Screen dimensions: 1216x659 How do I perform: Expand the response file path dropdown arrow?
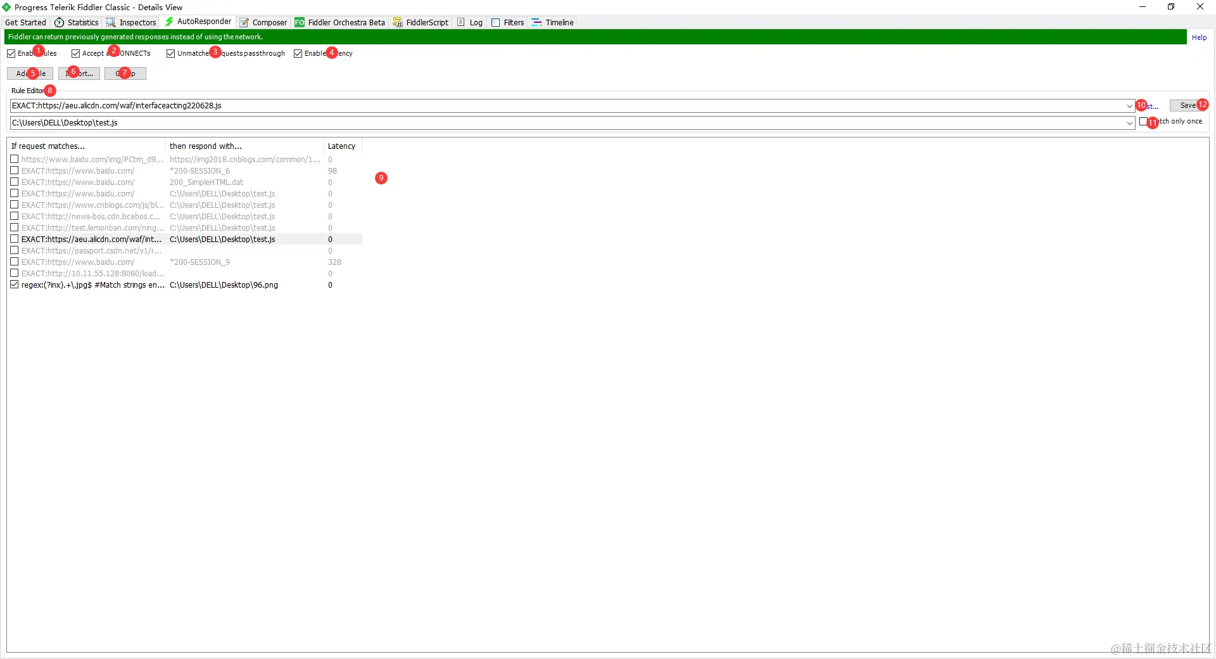coord(1129,123)
